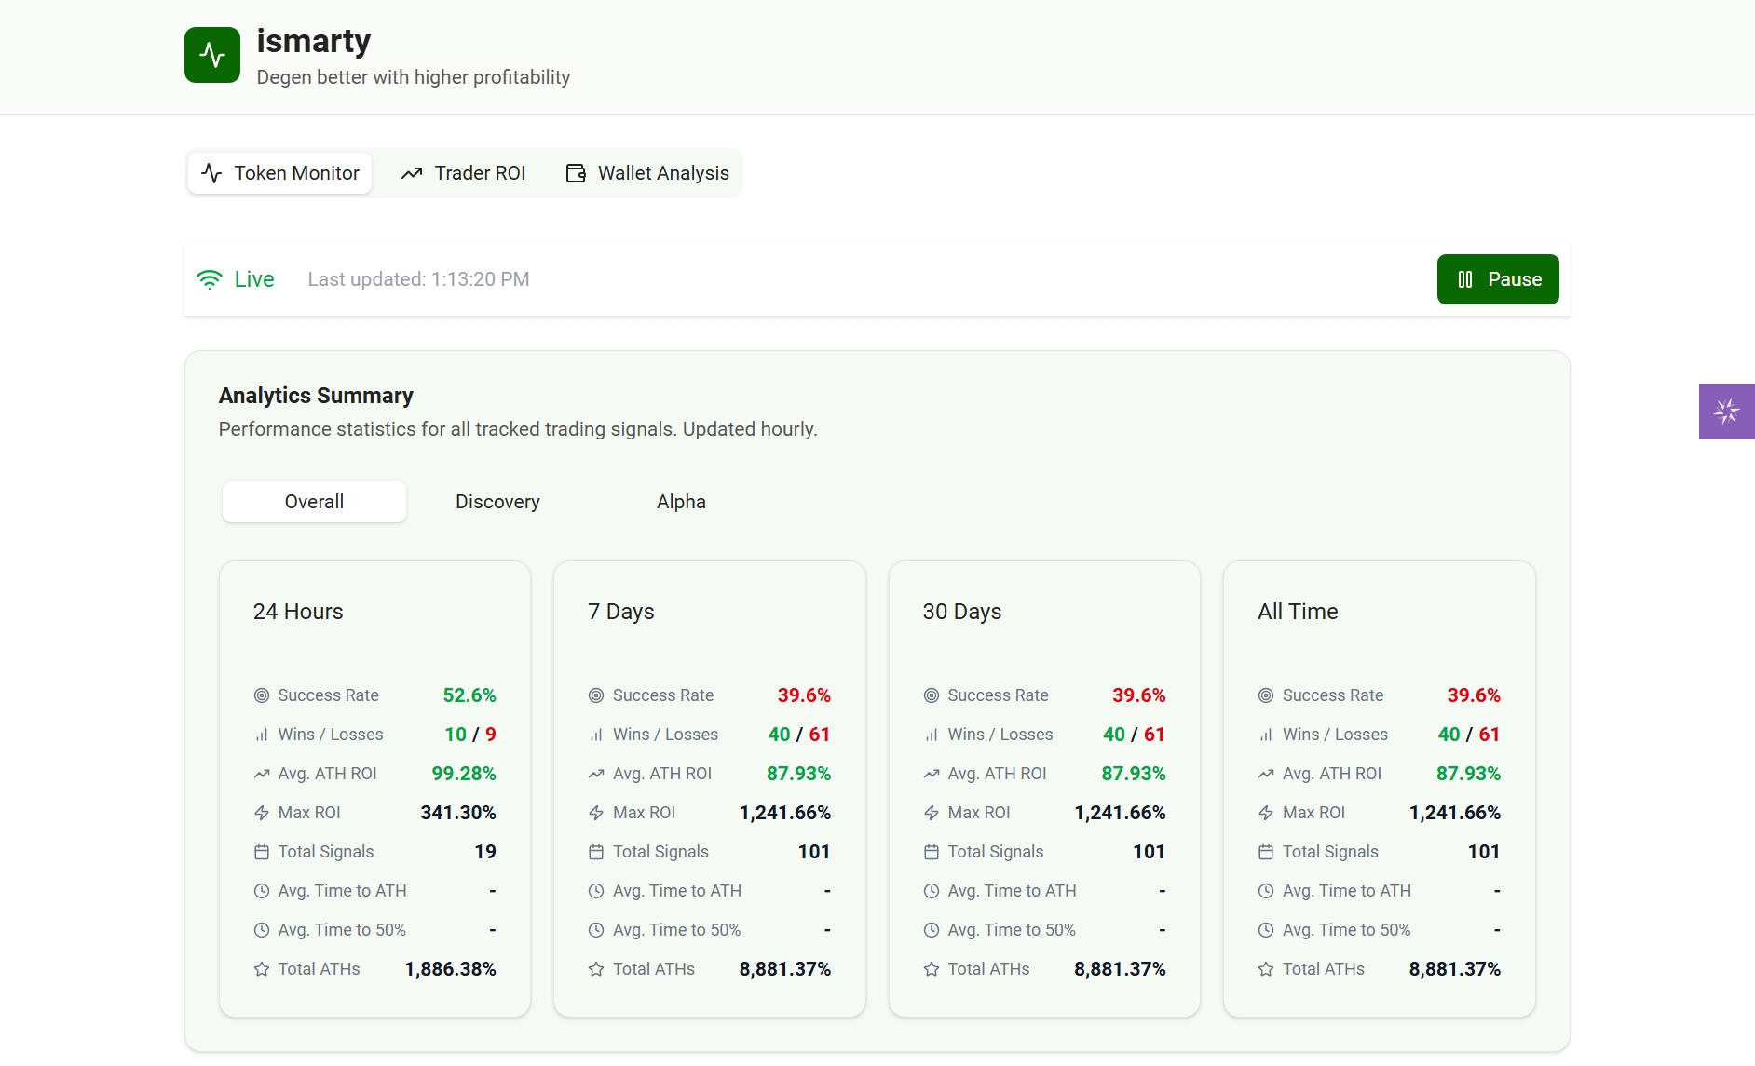This screenshot has height=1066, width=1755.
Task: Click Avg. Time to 50% clock icon in 30 Days card
Action: pyautogui.click(x=932, y=930)
